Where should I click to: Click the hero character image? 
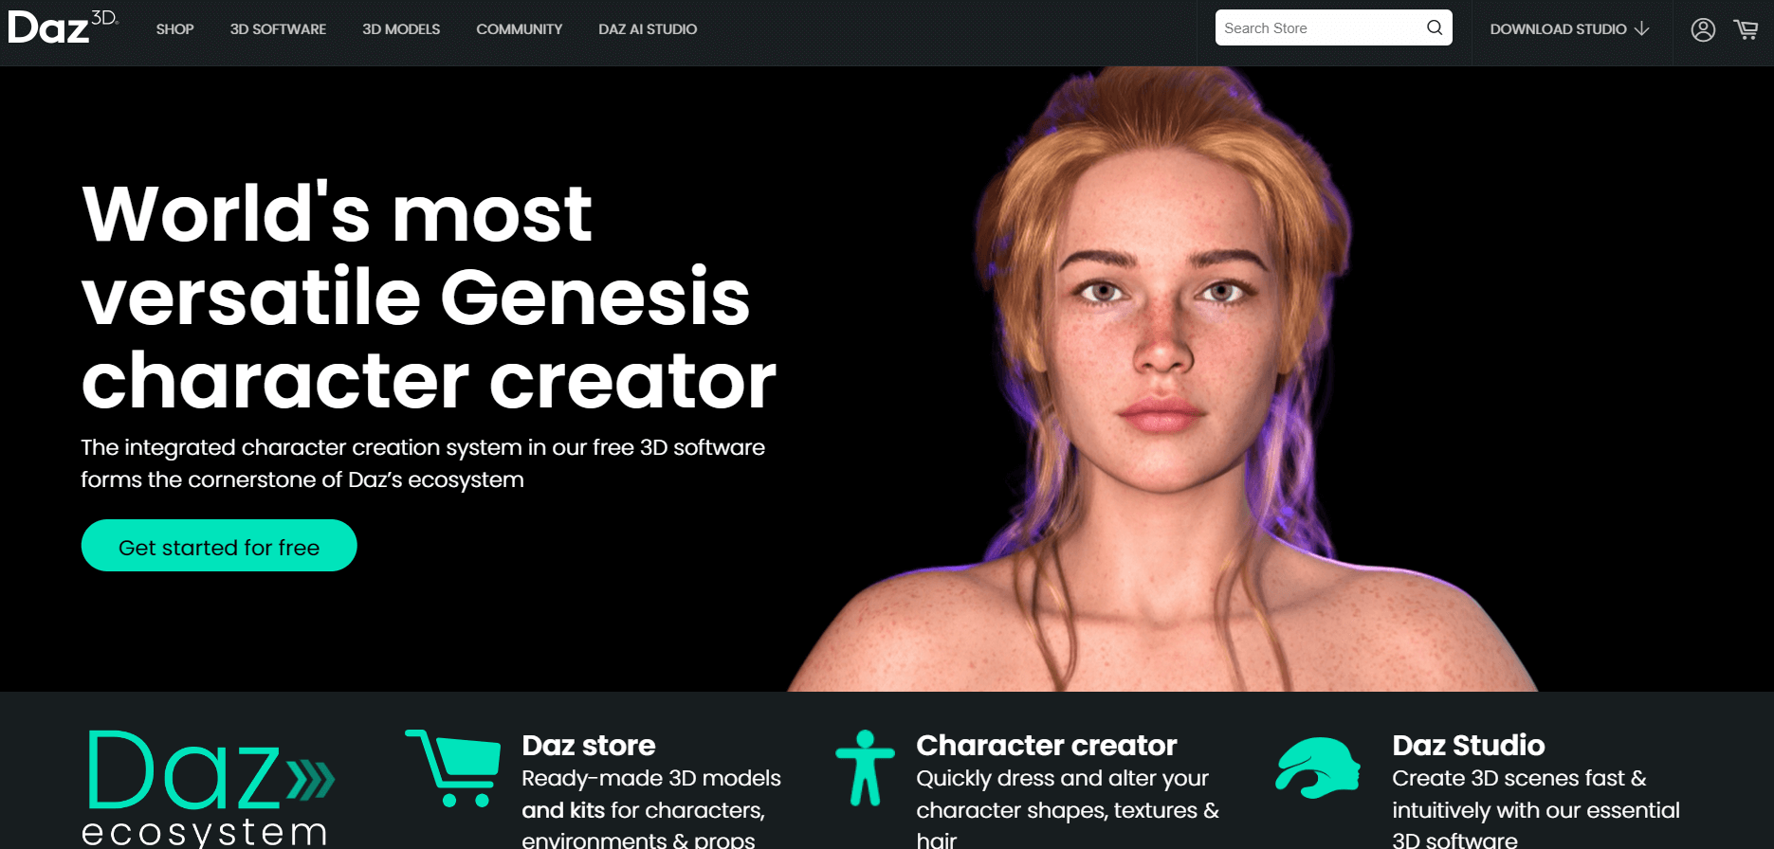[1162, 379]
